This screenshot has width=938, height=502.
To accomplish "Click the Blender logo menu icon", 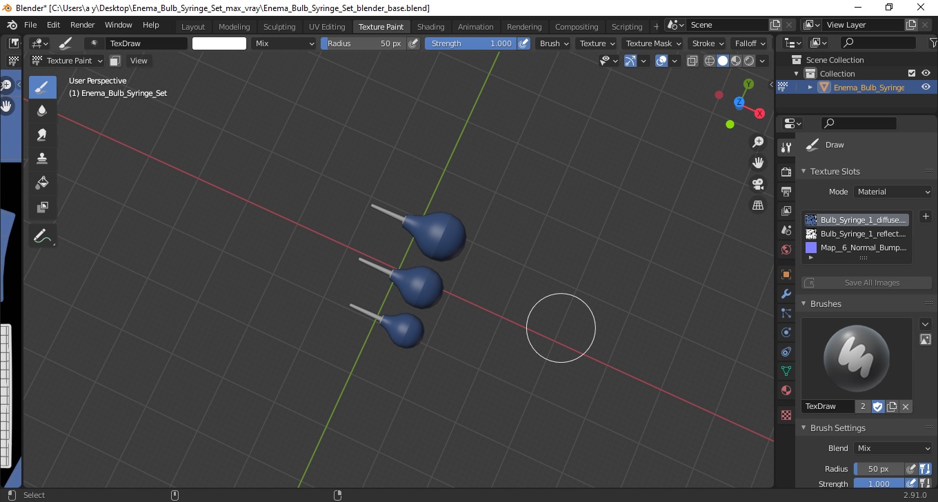I will point(12,25).
